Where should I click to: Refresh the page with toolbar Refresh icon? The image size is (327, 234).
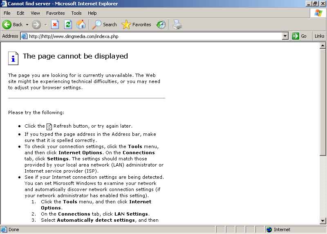point(68,25)
